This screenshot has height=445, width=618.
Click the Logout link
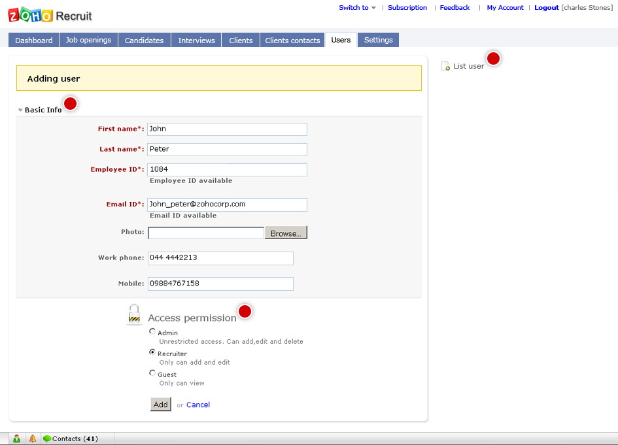tap(546, 7)
